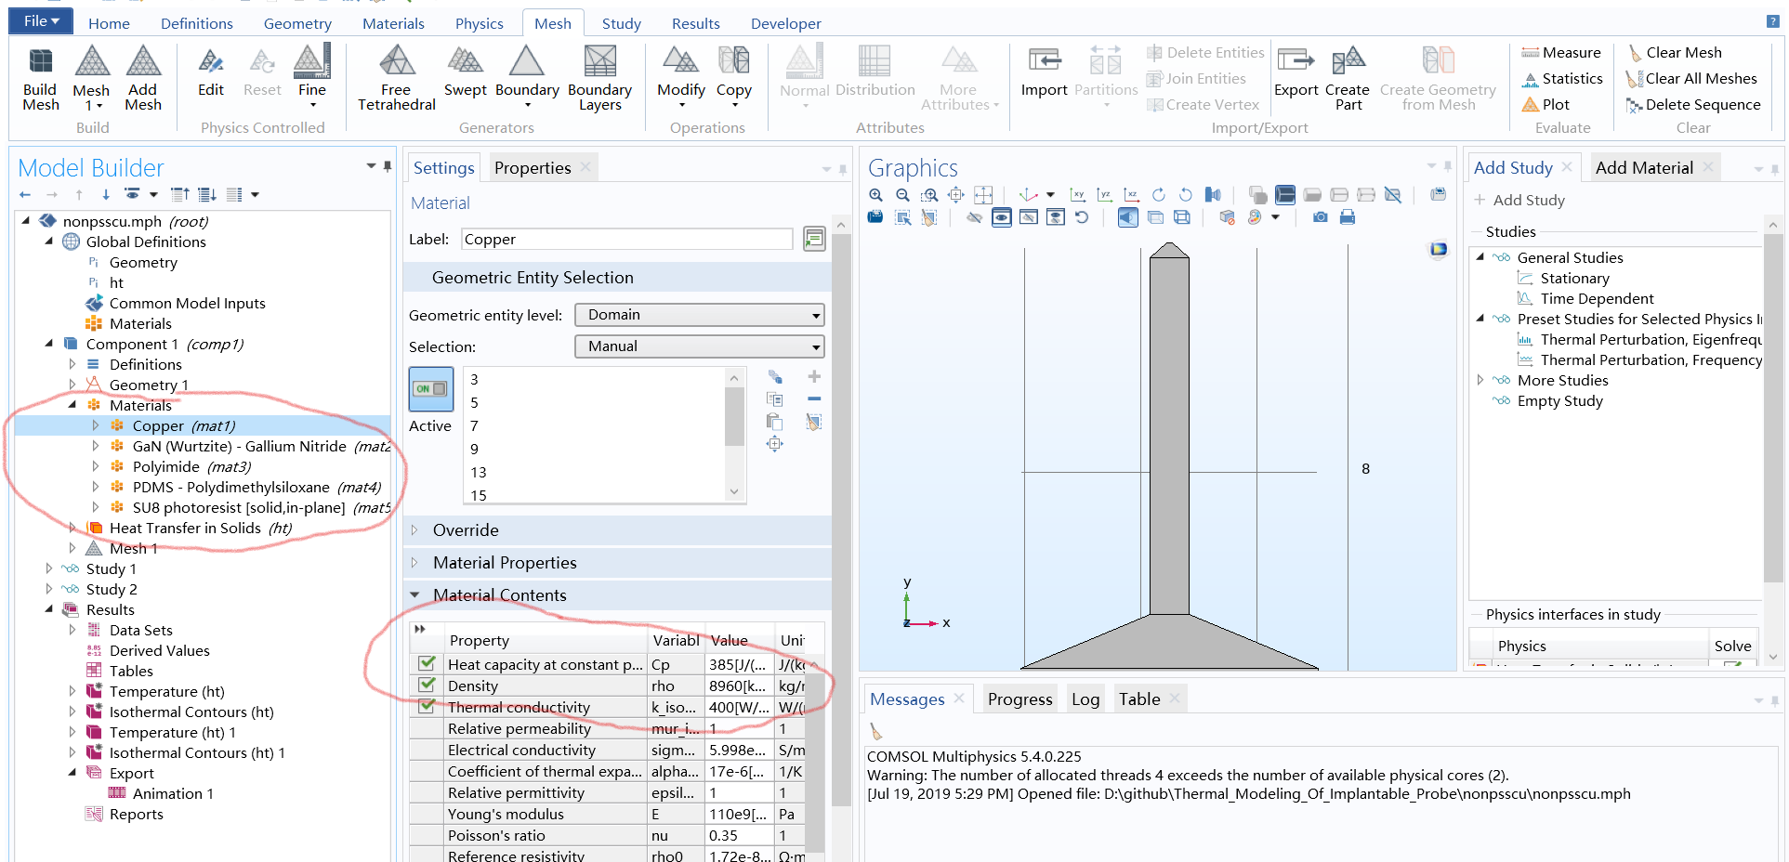Expand the Study 1 node
Viewport: 1789px width, 862px height.
pos(48,568)
